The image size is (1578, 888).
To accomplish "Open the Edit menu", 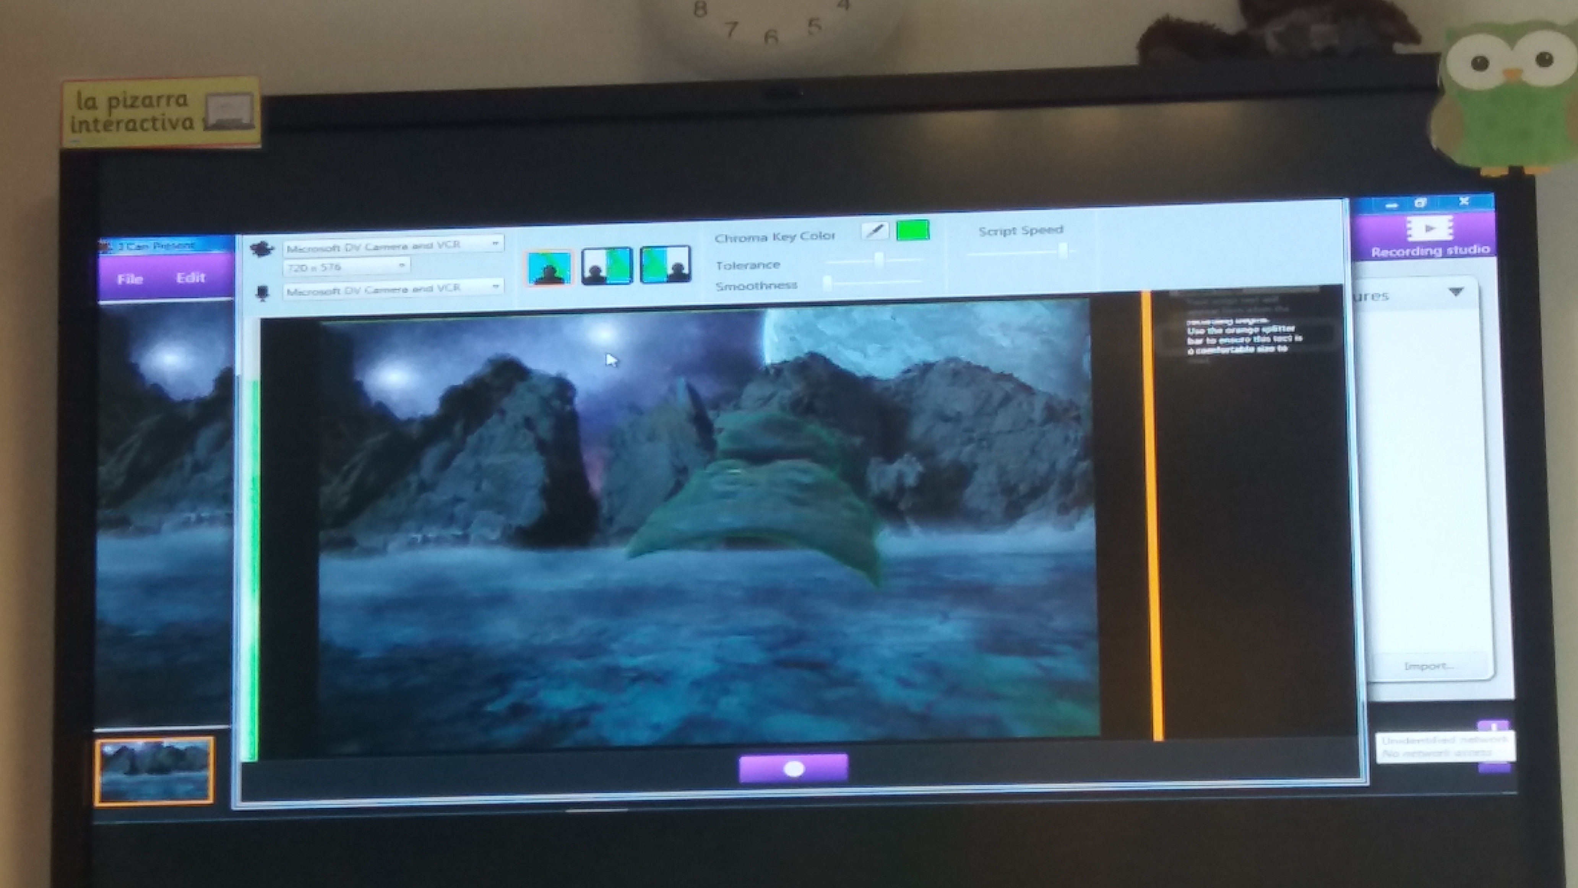I will tap(190, 278).
